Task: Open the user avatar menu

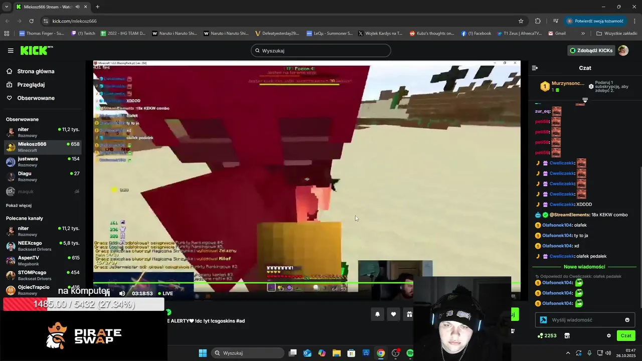Action: click(x=623, y=51)
